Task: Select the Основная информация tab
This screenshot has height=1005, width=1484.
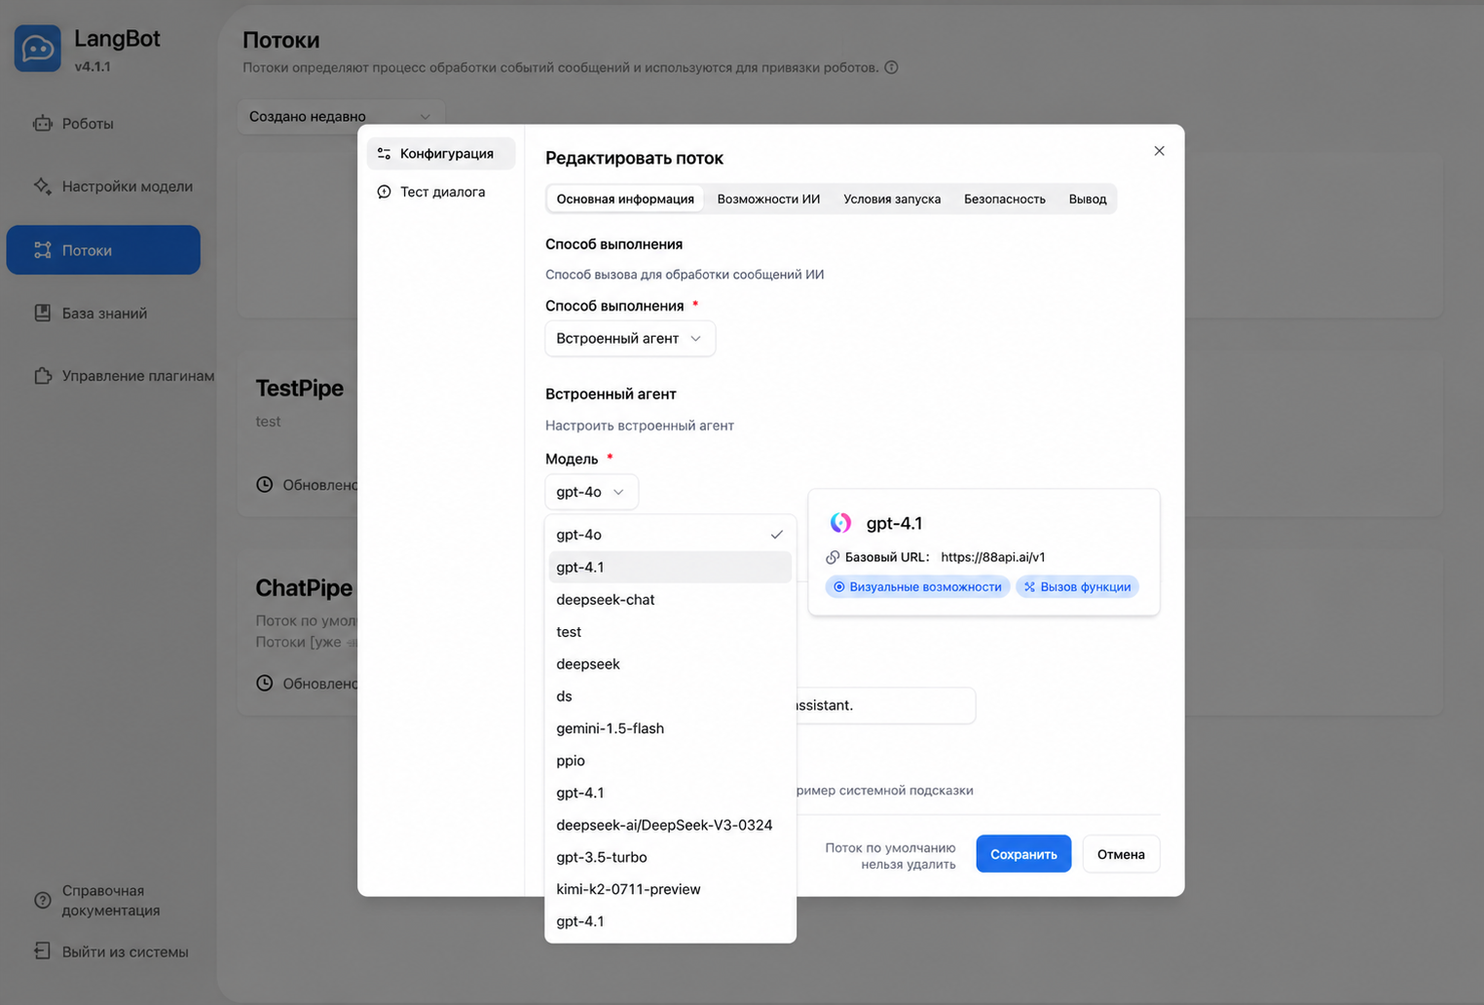Action: [625, 199]
